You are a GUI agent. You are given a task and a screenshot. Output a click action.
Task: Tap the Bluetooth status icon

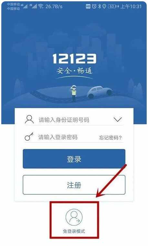(x=99, y=6)
